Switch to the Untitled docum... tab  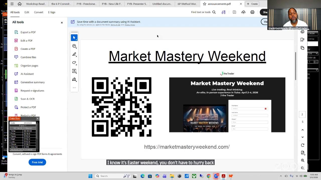(x=162, y=4)
